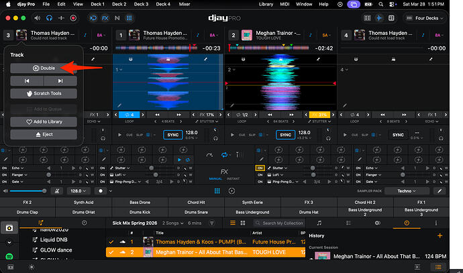Click the Automix sparkle icon top right
This screenshot has height=273, width=463.
(379, 18)
